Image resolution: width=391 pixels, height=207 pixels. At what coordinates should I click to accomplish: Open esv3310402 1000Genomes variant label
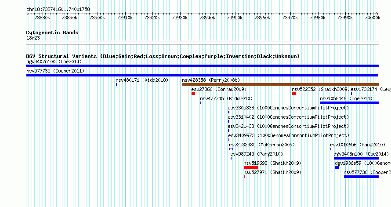[x=288, y=117]
